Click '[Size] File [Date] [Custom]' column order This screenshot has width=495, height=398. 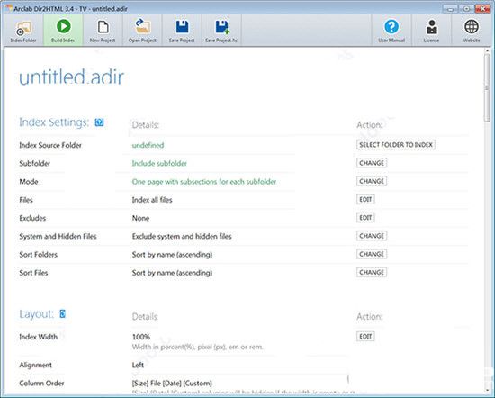(x=172, y=384)
